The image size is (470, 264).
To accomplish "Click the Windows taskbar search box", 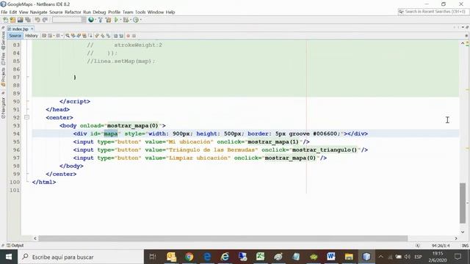I will [81, 257].
